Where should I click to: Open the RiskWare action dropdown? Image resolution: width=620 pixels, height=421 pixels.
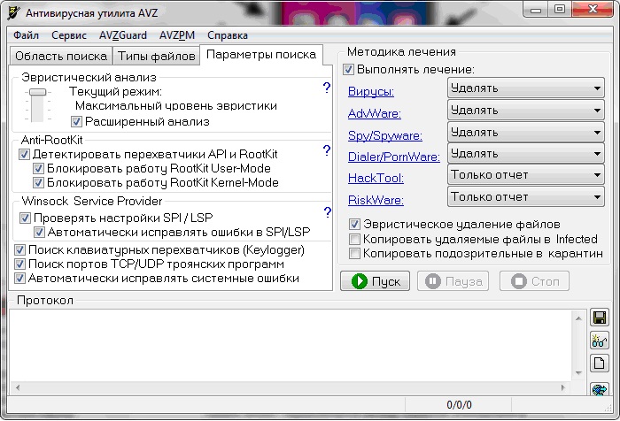525,196
